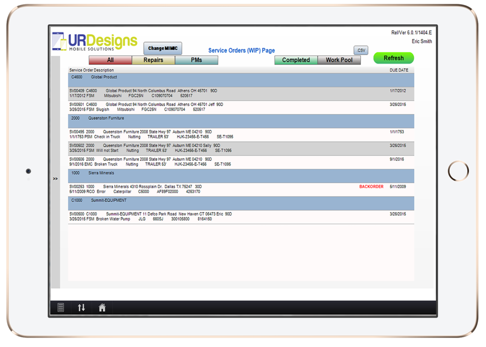The width and height of the screenshot is (486, 347).
Task: Select the Repairs tab
Action: [153, 60]
